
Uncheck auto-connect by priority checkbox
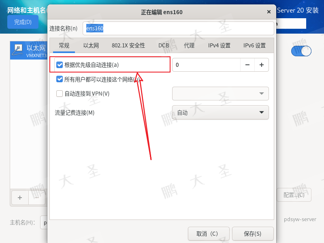tap(60, 65)
